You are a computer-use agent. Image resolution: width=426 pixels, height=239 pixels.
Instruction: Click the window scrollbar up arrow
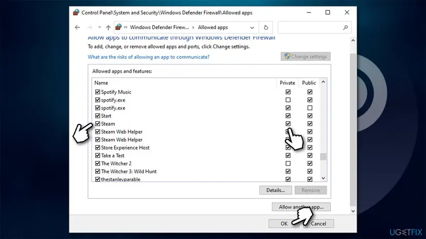(x=353, y=41)
